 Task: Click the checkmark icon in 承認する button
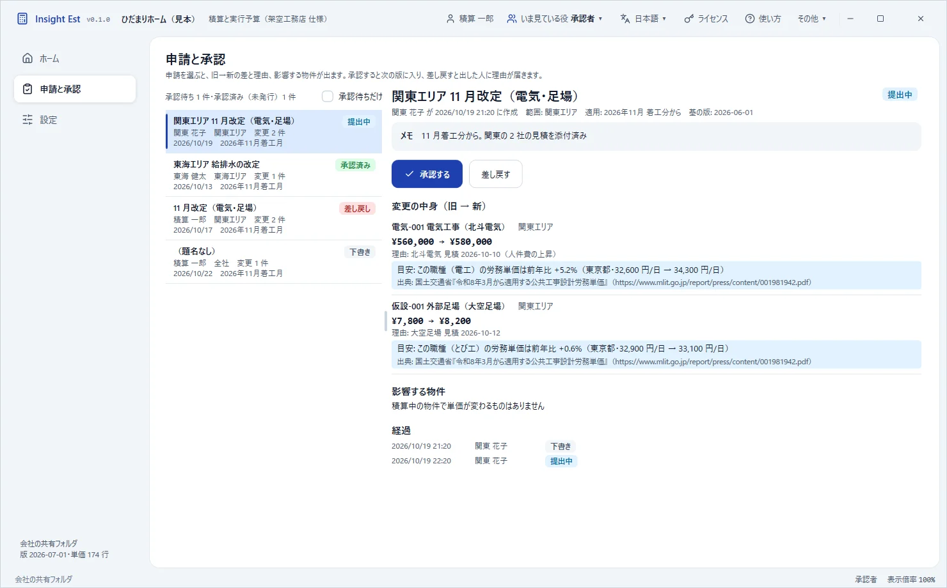410,174
